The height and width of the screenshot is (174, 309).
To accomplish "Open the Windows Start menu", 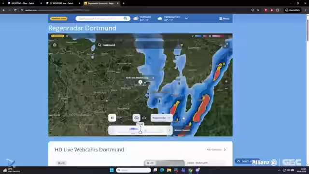I will tap(112, 170).
